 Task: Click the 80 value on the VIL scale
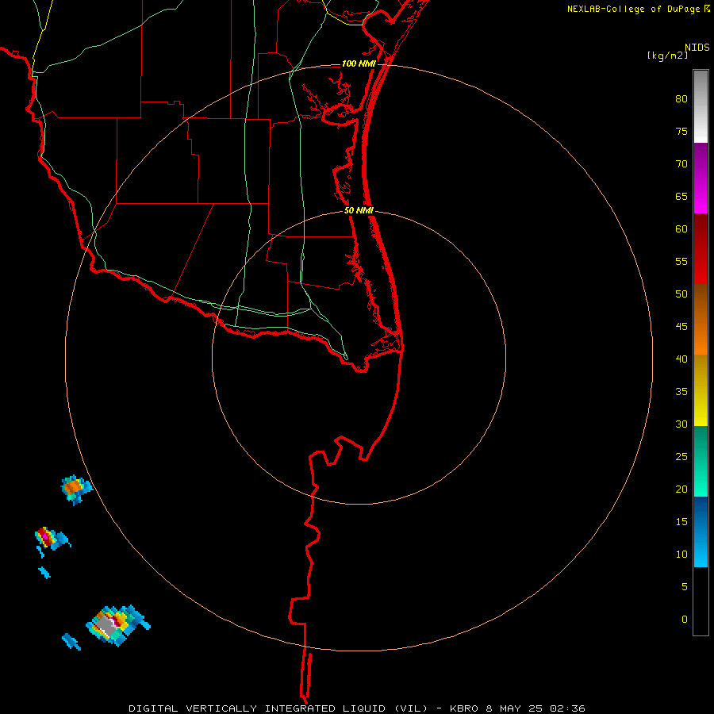point(681,99)
